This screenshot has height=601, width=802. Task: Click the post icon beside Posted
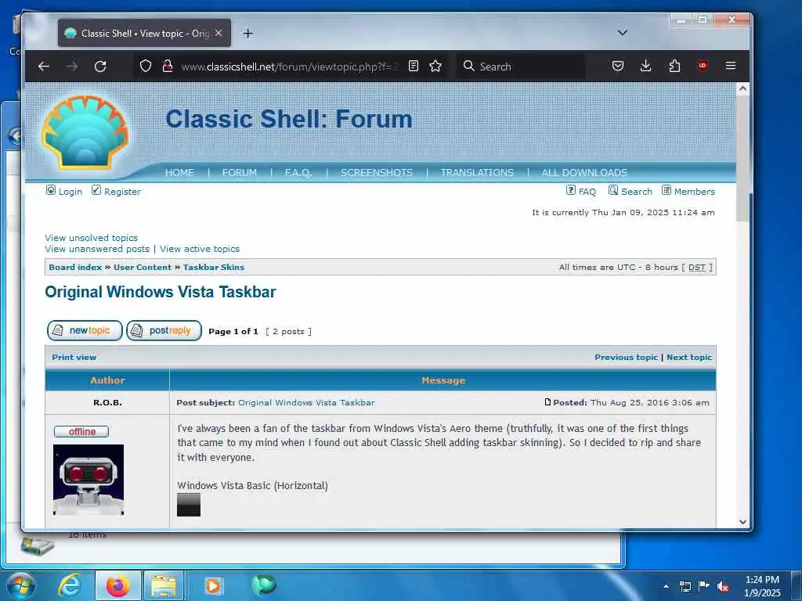point(547,402)
